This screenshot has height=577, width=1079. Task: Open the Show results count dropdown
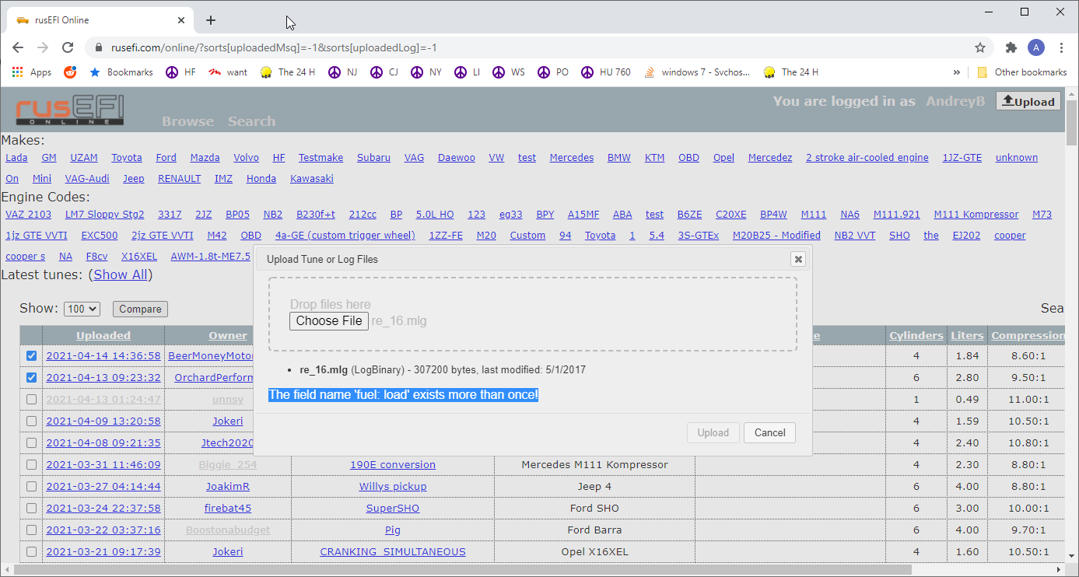pyautogui.click(x=81, y=309)
